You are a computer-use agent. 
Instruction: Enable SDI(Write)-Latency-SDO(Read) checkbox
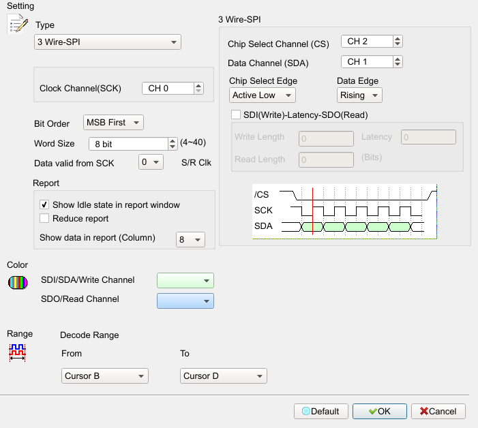[x=236, y=114]
